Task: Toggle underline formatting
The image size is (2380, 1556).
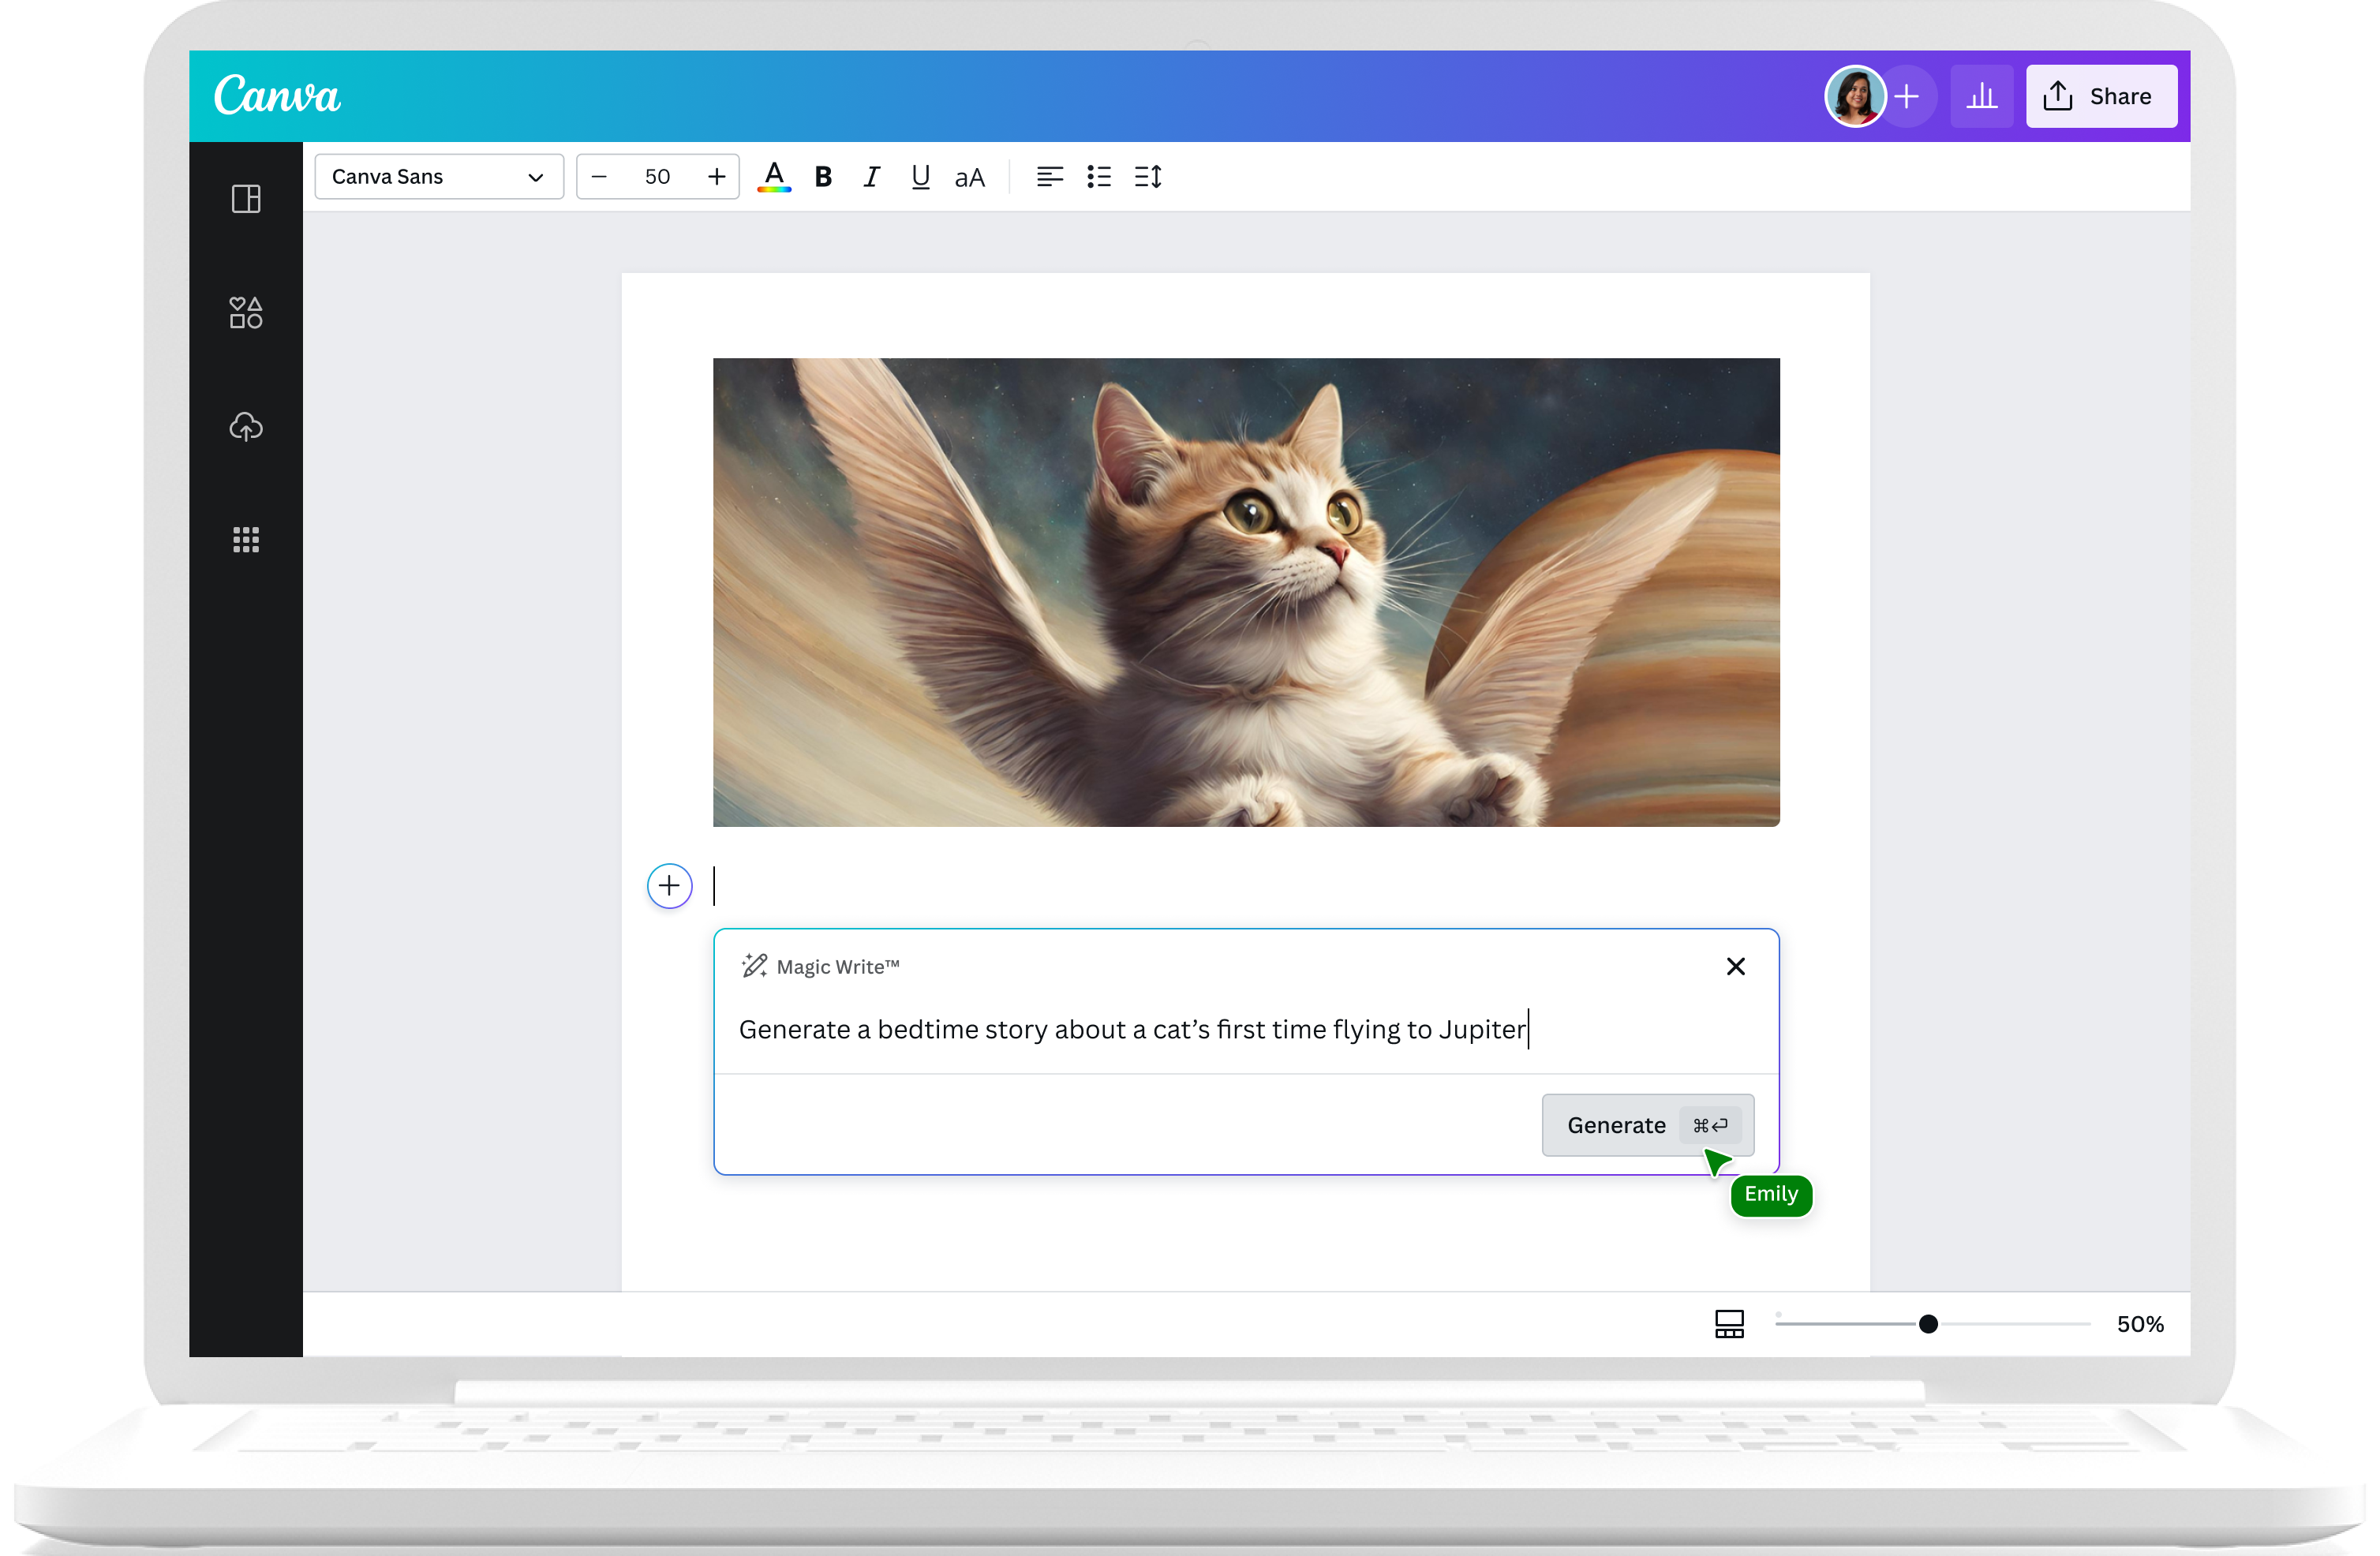Action: [x=920, y=177]
